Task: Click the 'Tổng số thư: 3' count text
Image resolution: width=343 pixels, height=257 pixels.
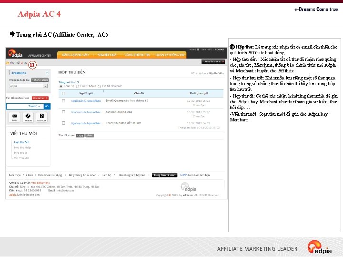Action: [69, 82]
